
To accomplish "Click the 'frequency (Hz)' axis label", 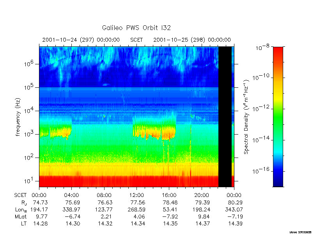I will pyautogui.click(x=18, y=117).
